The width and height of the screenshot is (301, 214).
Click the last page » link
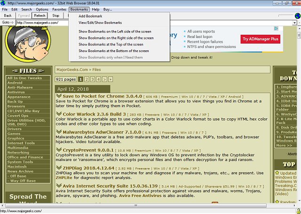[111, 79]
